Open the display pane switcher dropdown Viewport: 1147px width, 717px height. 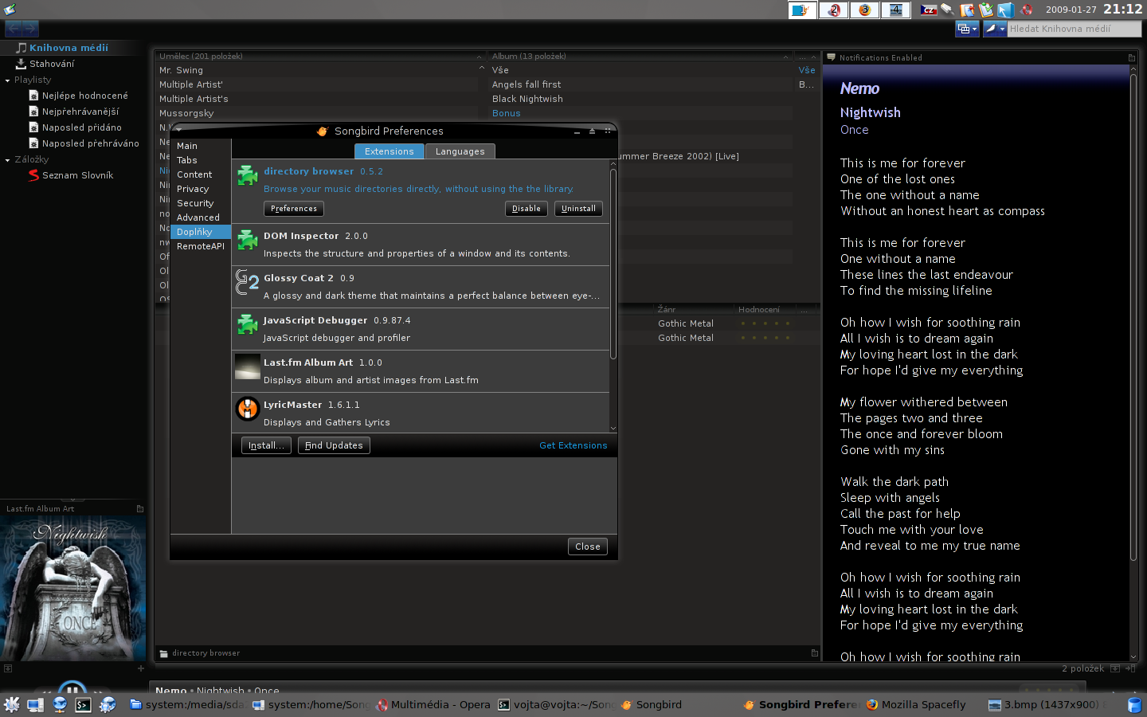point(967,29)
